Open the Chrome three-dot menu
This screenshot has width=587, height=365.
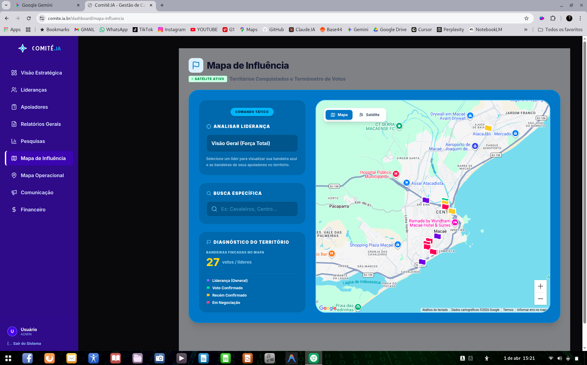point(581,18)
